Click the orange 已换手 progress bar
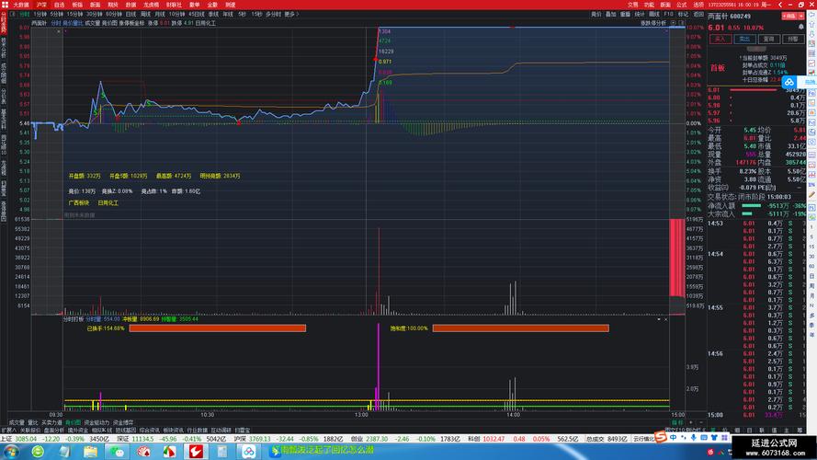The width and height of the screenshot is (817, 460). click(217, 328)
